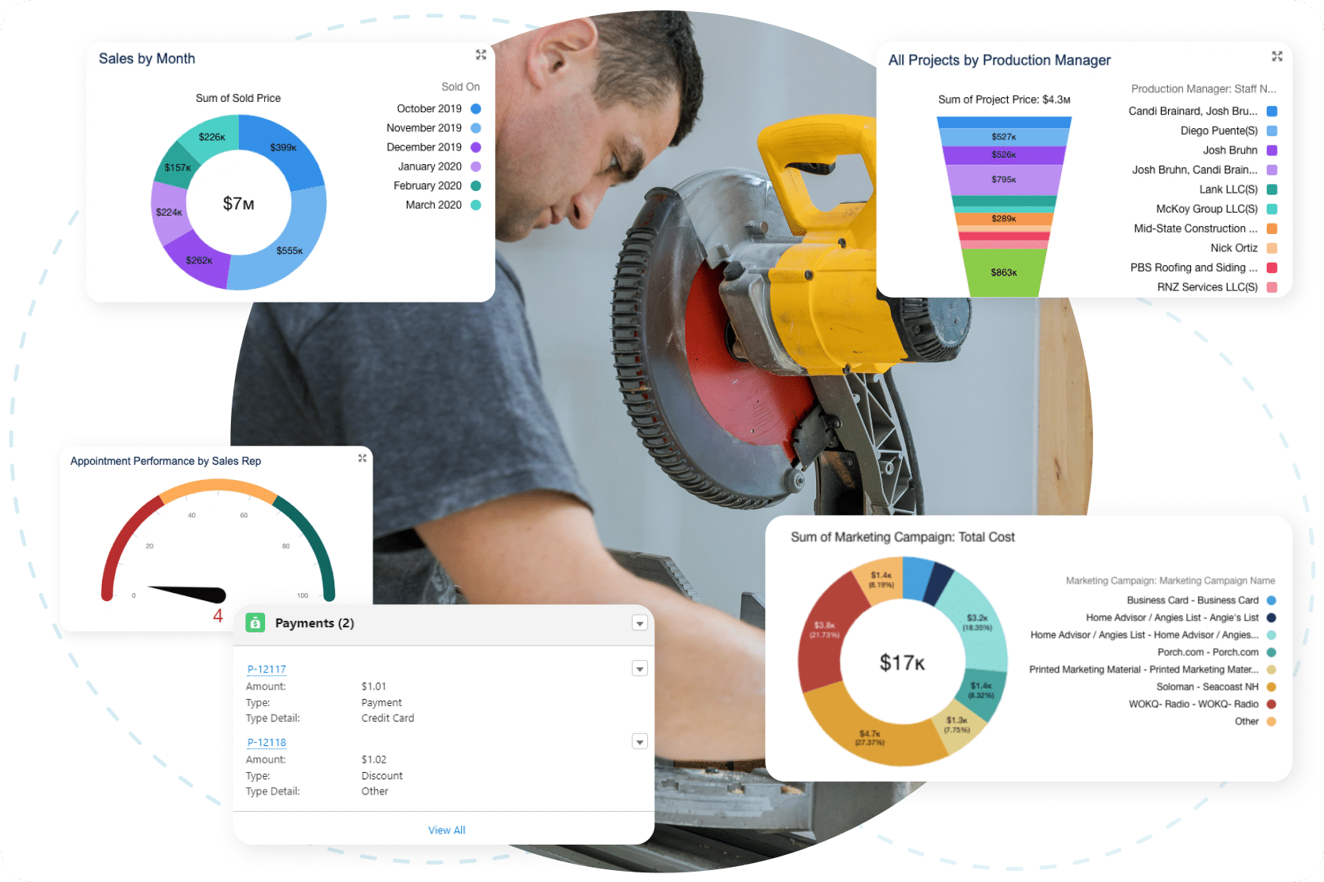Click View All payments link
1324x882 pixels.
(x=447, y=830)
